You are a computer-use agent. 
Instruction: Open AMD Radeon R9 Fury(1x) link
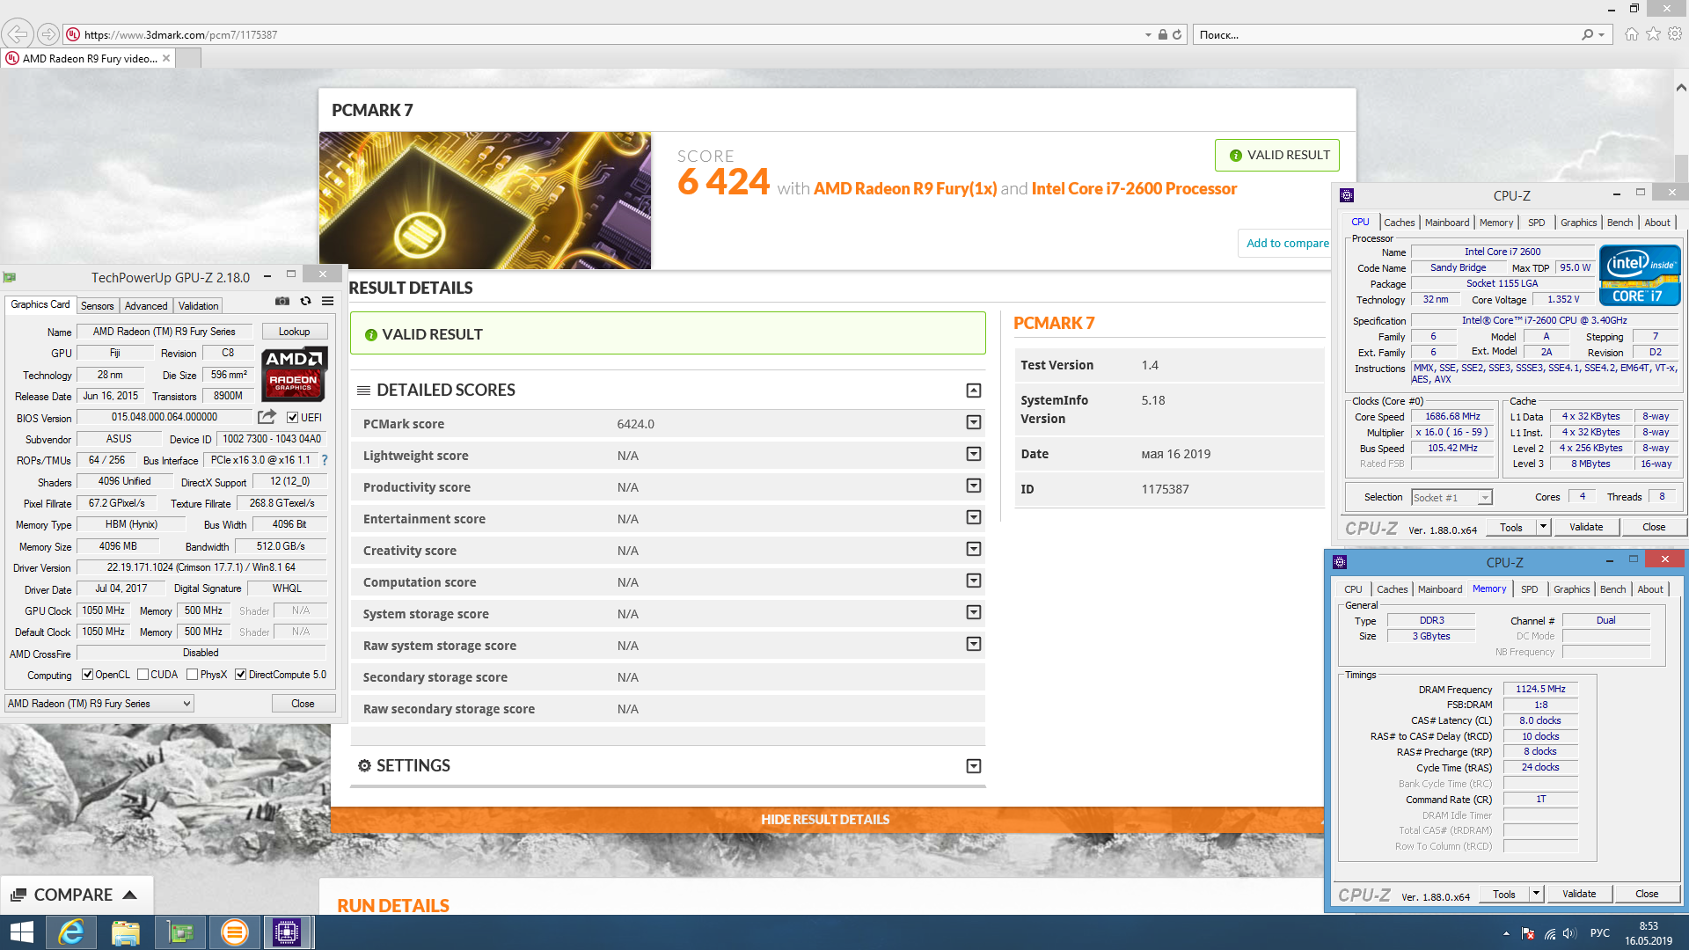(x=905, y=188)
